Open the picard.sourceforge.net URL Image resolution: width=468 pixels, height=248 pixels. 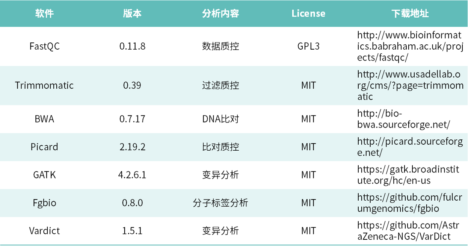click(x=410, y=147)
